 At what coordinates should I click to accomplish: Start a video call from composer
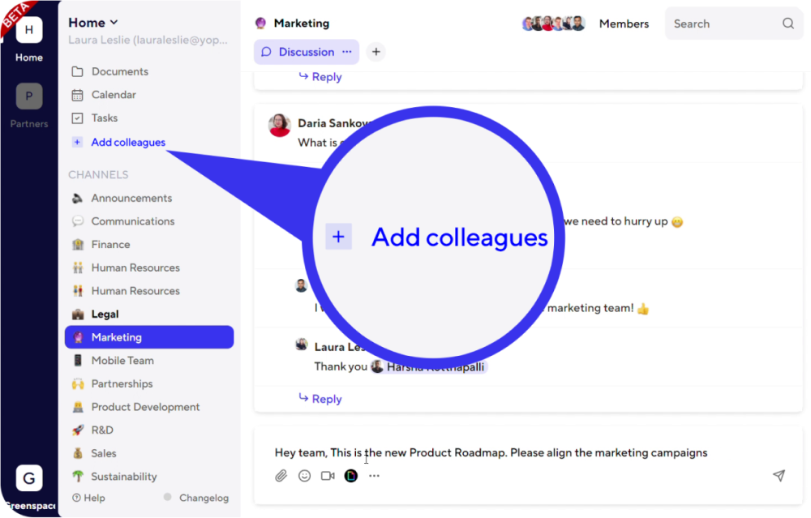(x=328, y=476)
